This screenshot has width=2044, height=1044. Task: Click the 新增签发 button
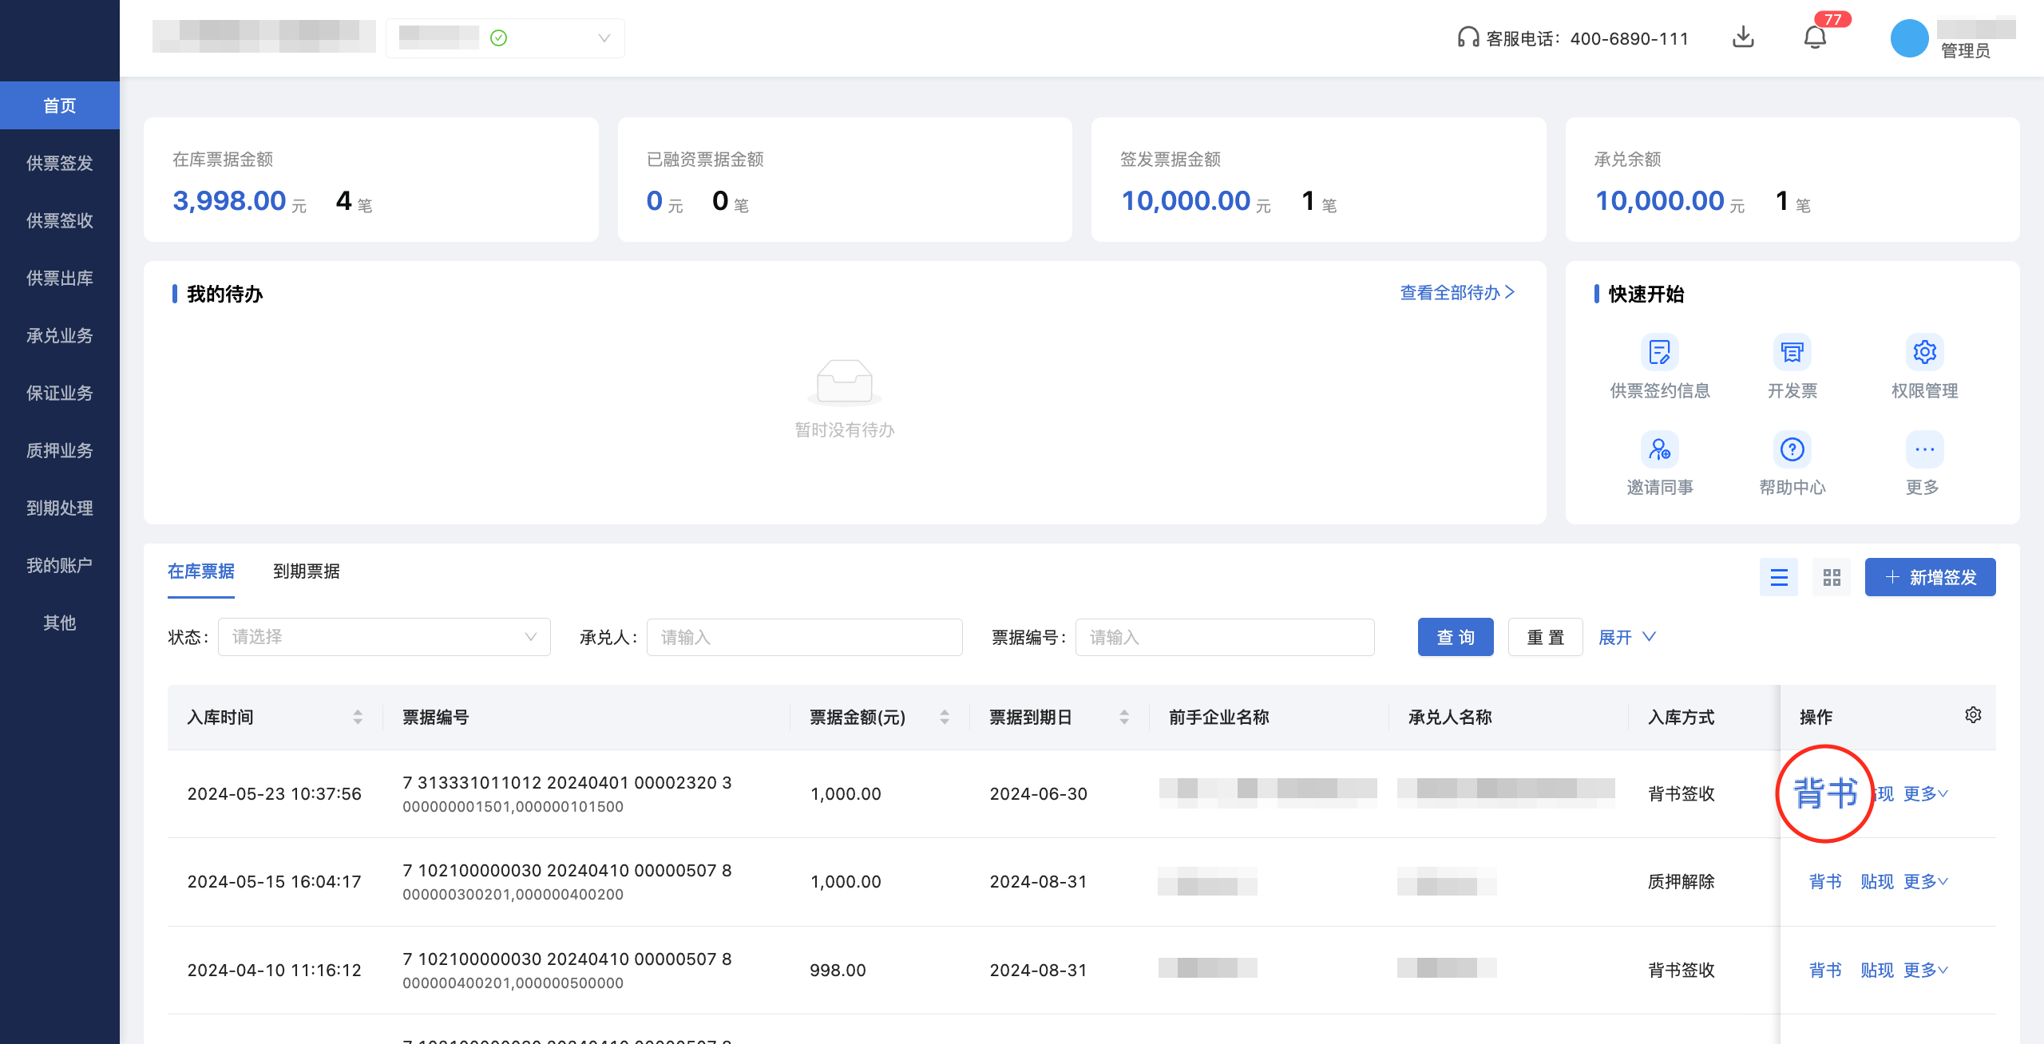coord(1930,577)
